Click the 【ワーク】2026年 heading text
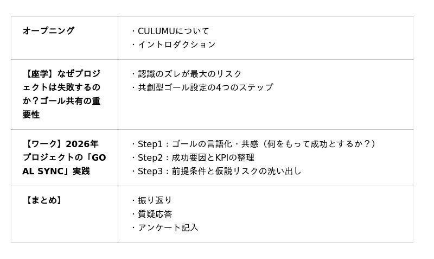This screenshot has width=434, height=259. click(x=60, y=144)
